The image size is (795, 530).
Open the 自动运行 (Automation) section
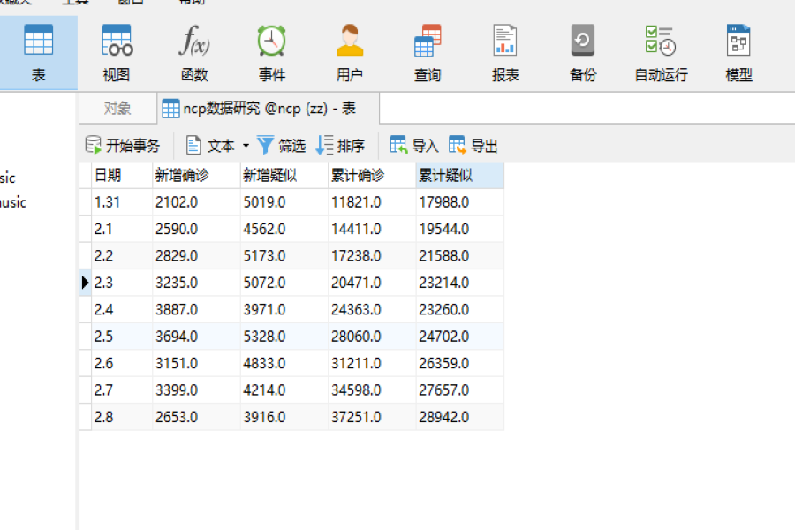661,53
